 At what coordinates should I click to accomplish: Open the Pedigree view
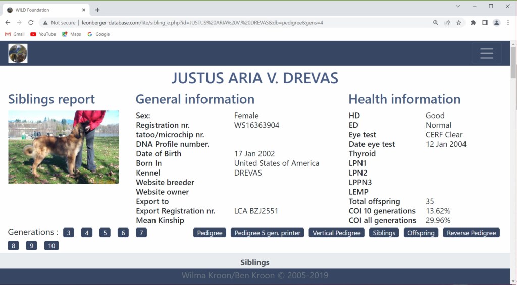(x=210, y=233)
